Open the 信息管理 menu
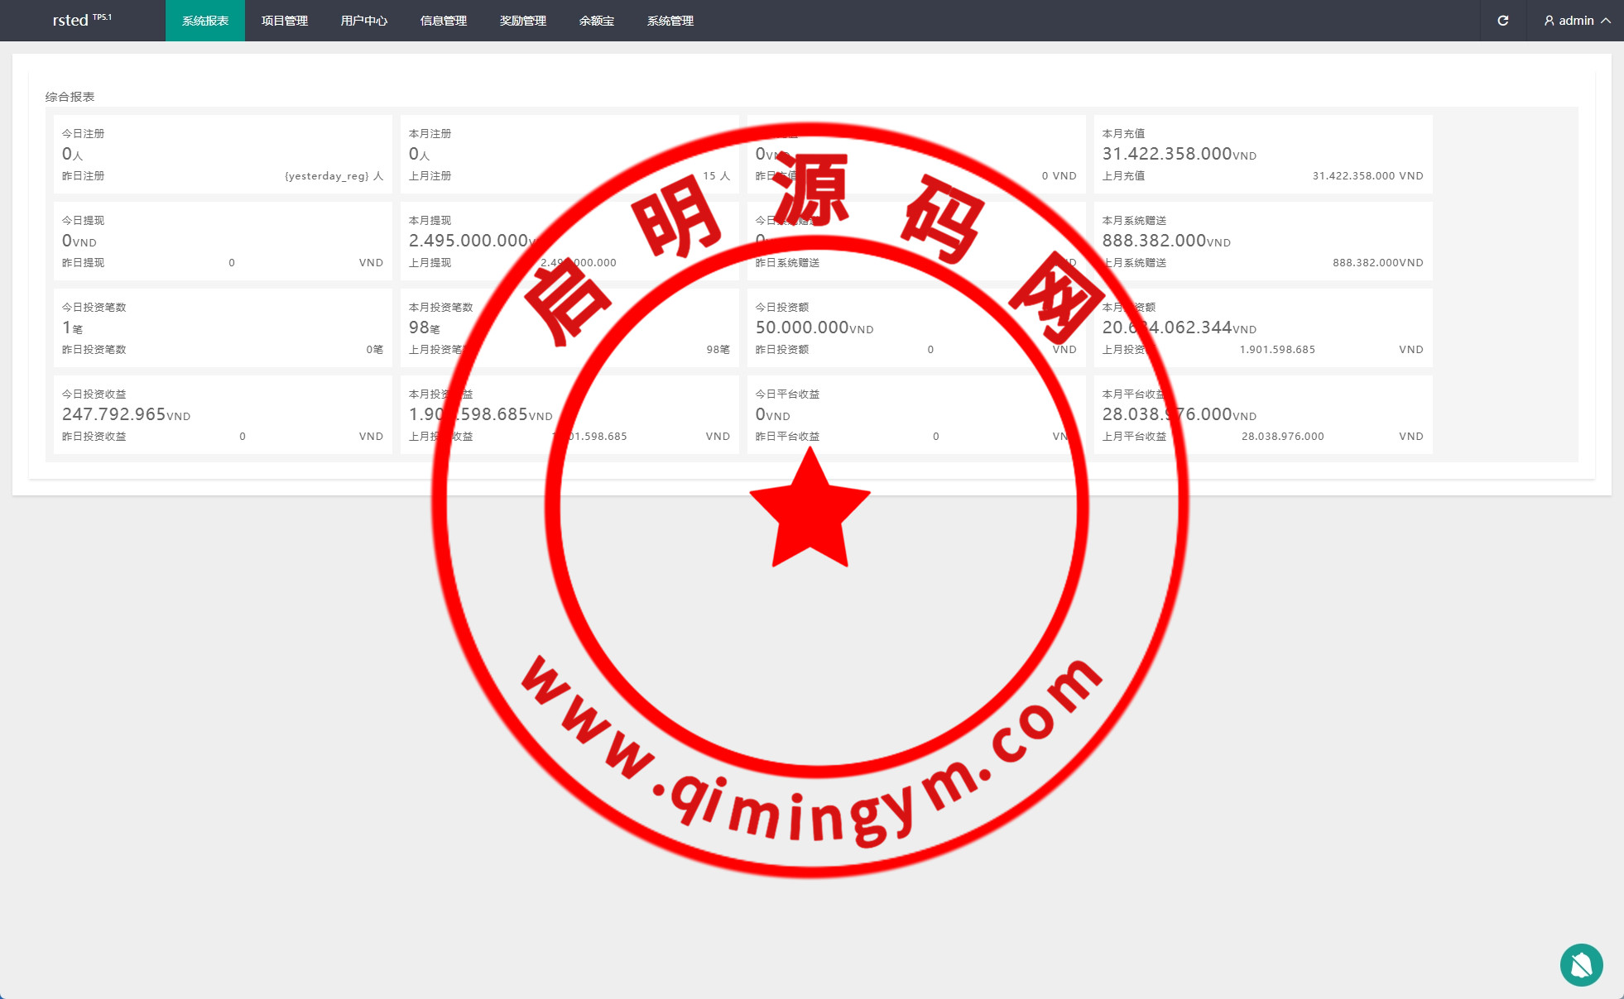 [x=444, y=21]
